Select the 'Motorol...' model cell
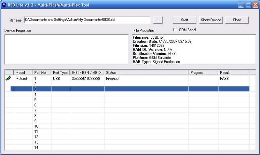 (22, 79)
